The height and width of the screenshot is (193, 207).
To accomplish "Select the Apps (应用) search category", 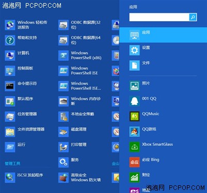I will pyautogui.click(x=163, y=35).
